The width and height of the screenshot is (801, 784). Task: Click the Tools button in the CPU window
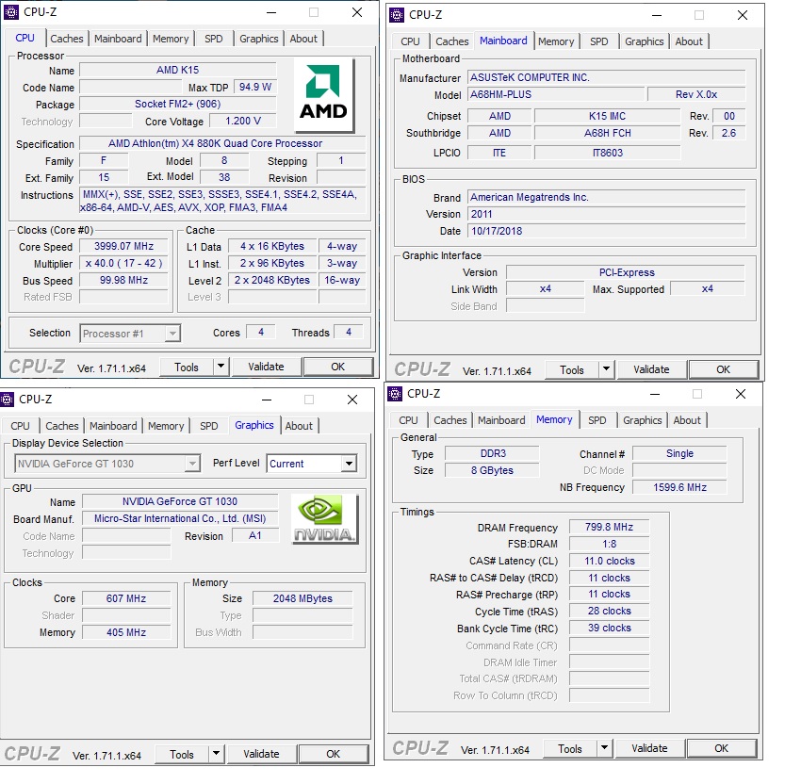click(187, 367)
